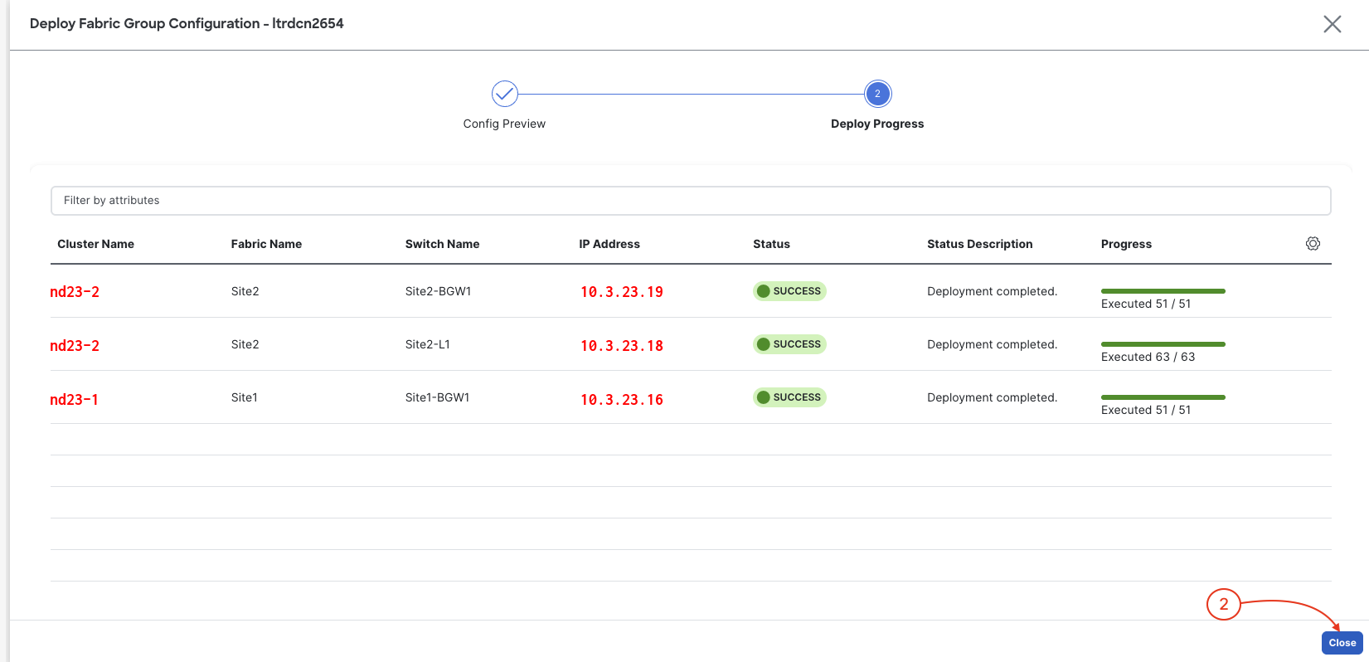
Task: Click SUCCESS status badge for Site1-BGW1
Action: click(789, 397)
